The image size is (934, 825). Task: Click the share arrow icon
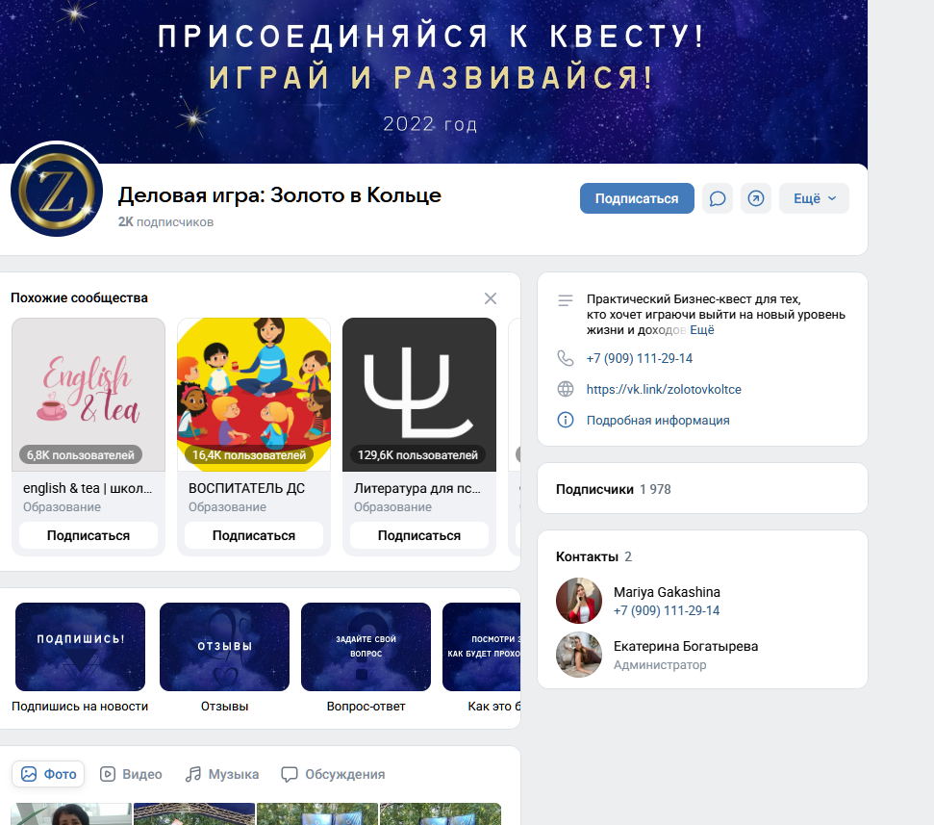point(756,198)
